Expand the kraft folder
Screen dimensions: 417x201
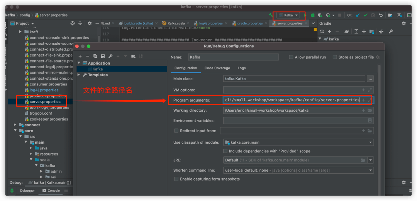20,32
